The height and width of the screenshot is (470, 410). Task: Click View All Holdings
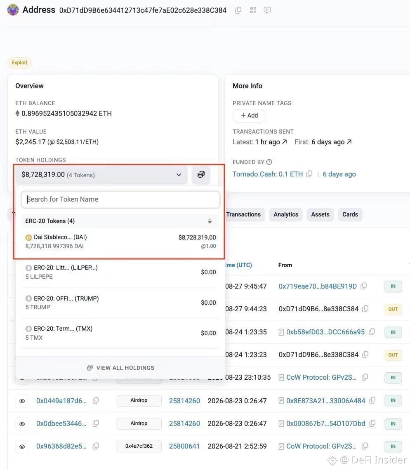(120, 368)
